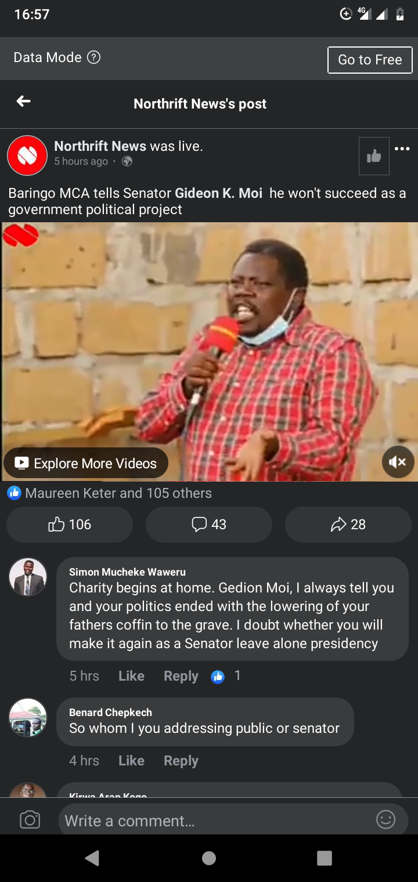Open the emoji picker smiley icon
This screenshot has width=418, height=882.
(x=385, y=819)
